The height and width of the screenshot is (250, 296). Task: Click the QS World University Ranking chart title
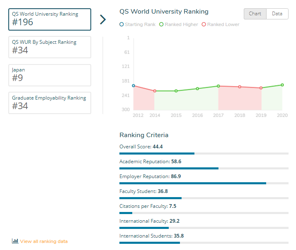coord(164,12)
